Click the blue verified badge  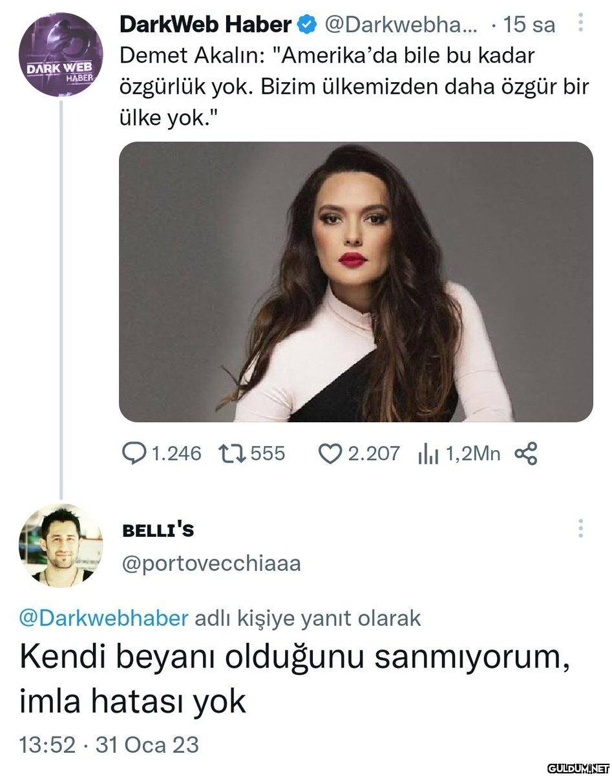308,25
